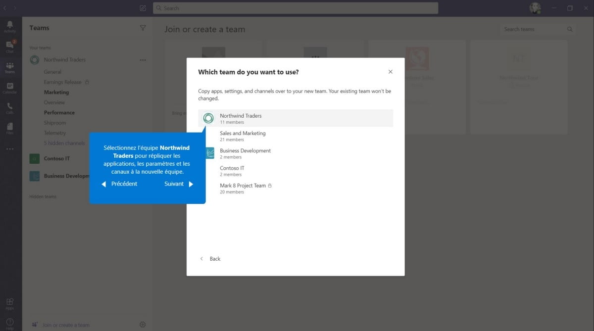Click the main Search box at top

point(296,8)
